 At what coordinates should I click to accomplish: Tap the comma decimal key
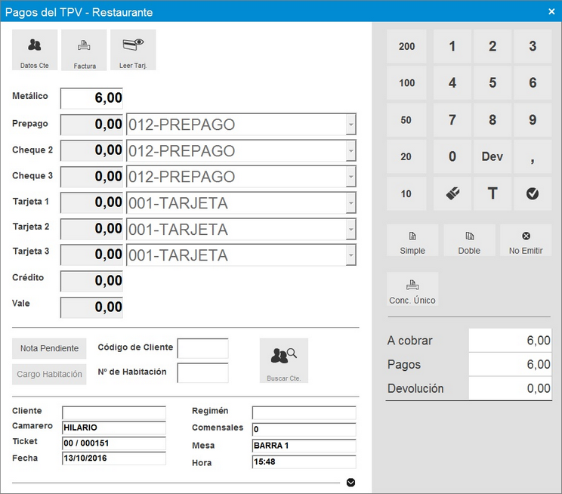point(533,156)
